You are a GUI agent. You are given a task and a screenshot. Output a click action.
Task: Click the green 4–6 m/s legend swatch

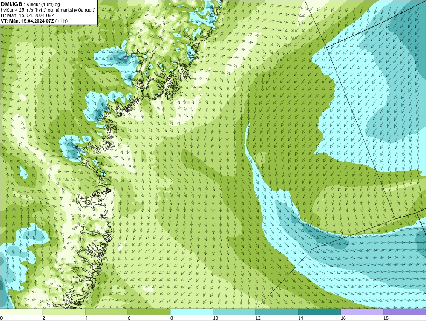(x=106, y=312)
